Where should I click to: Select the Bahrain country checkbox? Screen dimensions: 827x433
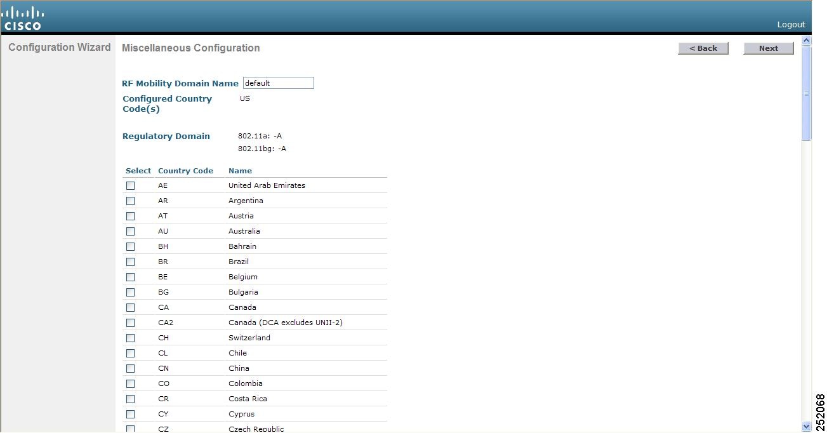click(130, 246)
